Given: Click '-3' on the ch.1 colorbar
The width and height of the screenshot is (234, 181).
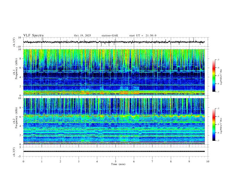Looking at the screenshot, I should pos(218,59).
